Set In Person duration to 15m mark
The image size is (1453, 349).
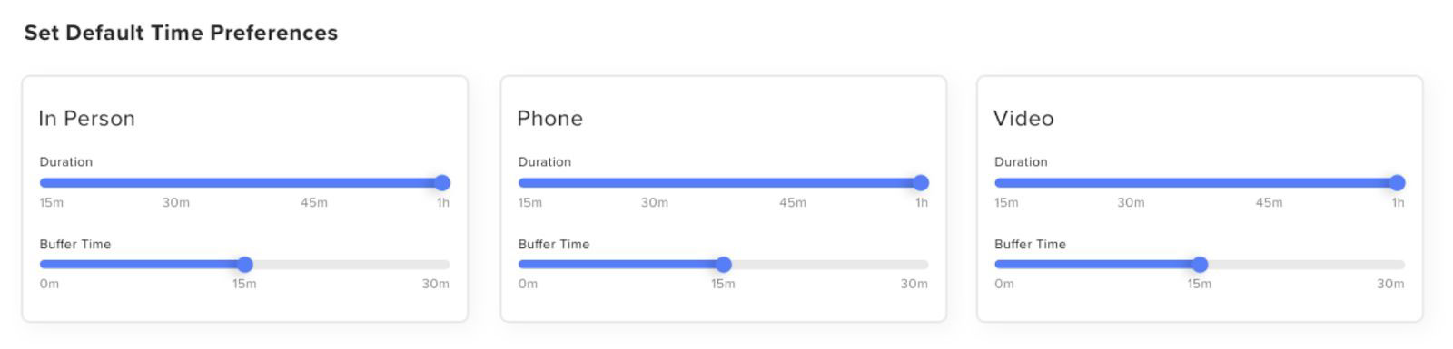coord(44,183)
